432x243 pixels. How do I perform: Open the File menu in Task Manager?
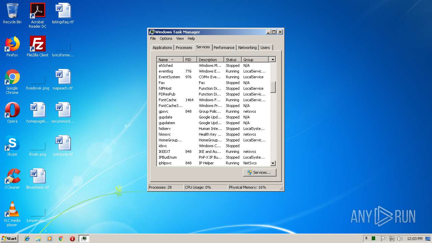tap(153, 38)
